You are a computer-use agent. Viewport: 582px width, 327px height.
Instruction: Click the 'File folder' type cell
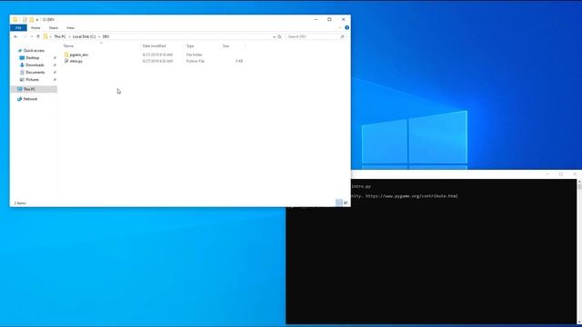194,54
